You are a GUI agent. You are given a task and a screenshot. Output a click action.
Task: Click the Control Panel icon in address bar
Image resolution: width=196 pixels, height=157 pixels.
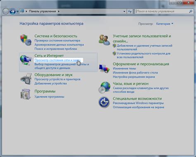tap(22, 11)
